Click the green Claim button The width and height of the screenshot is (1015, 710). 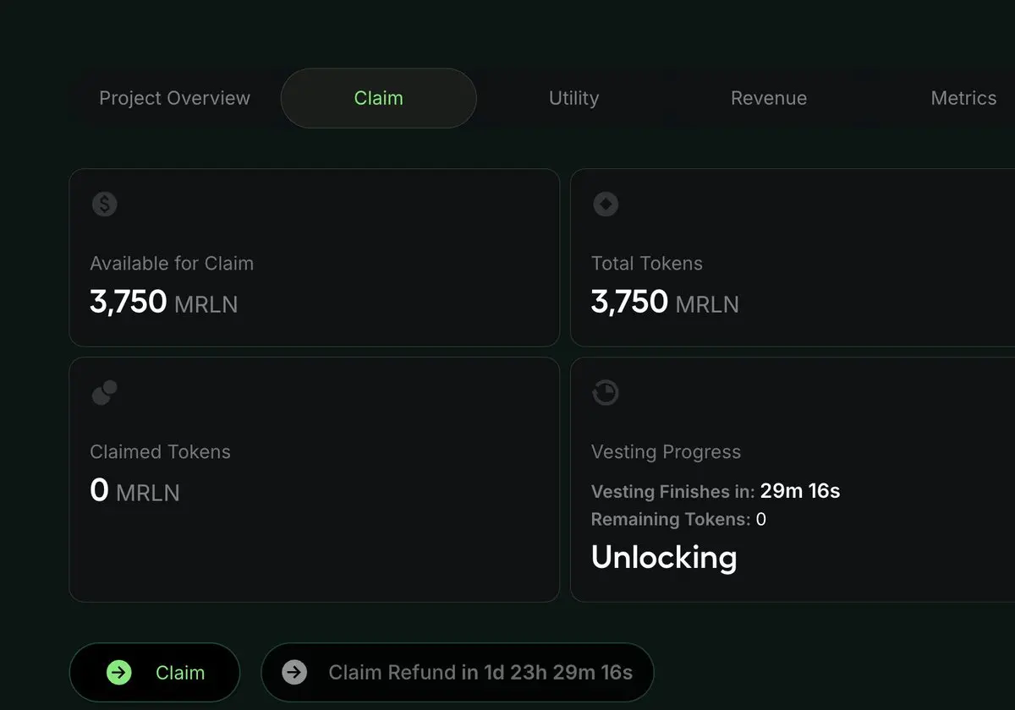(x=155, y=673)
